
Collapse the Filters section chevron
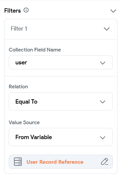coord(113,11)
